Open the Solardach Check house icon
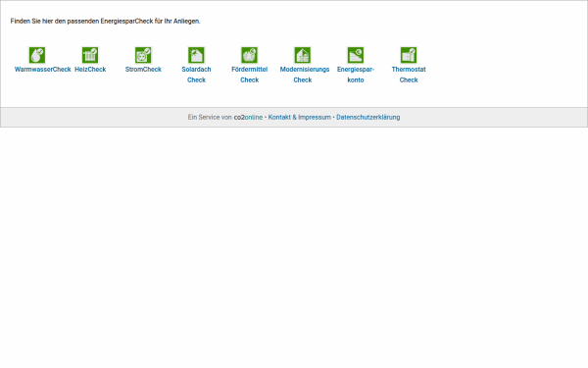The image size is (588, 368). tap(196, 55)
